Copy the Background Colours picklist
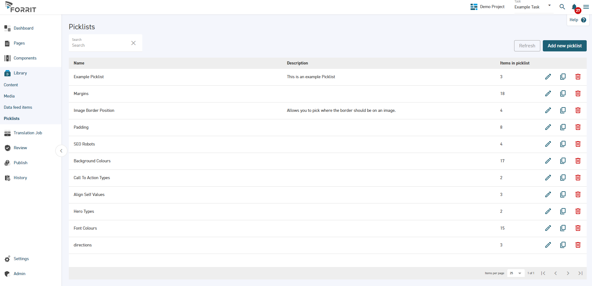 tap(563, 161)
